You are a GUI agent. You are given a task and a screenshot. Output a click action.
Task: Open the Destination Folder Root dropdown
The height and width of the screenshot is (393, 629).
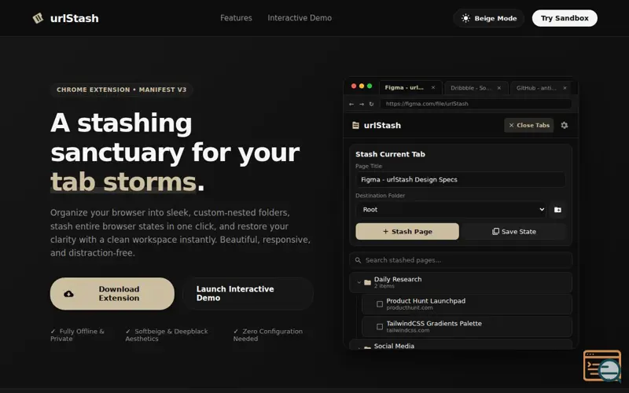451,210
